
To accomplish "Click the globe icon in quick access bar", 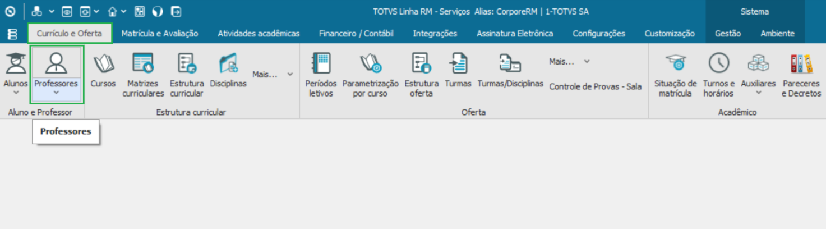I will (158, 11).
